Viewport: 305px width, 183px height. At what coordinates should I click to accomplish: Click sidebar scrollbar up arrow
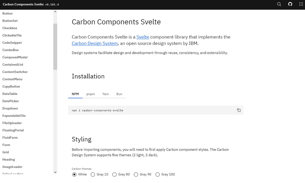(x=55, y=12)
